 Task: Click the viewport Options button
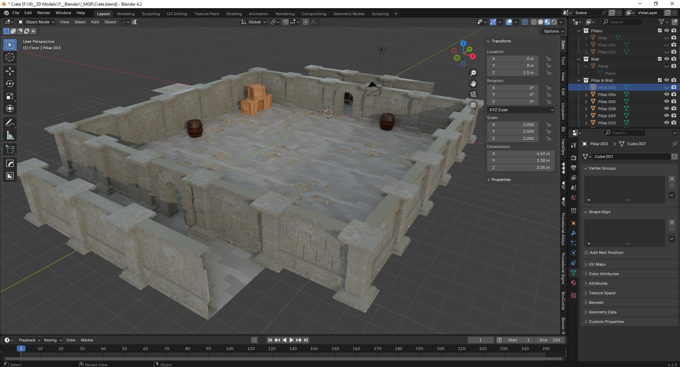[553, 31]
